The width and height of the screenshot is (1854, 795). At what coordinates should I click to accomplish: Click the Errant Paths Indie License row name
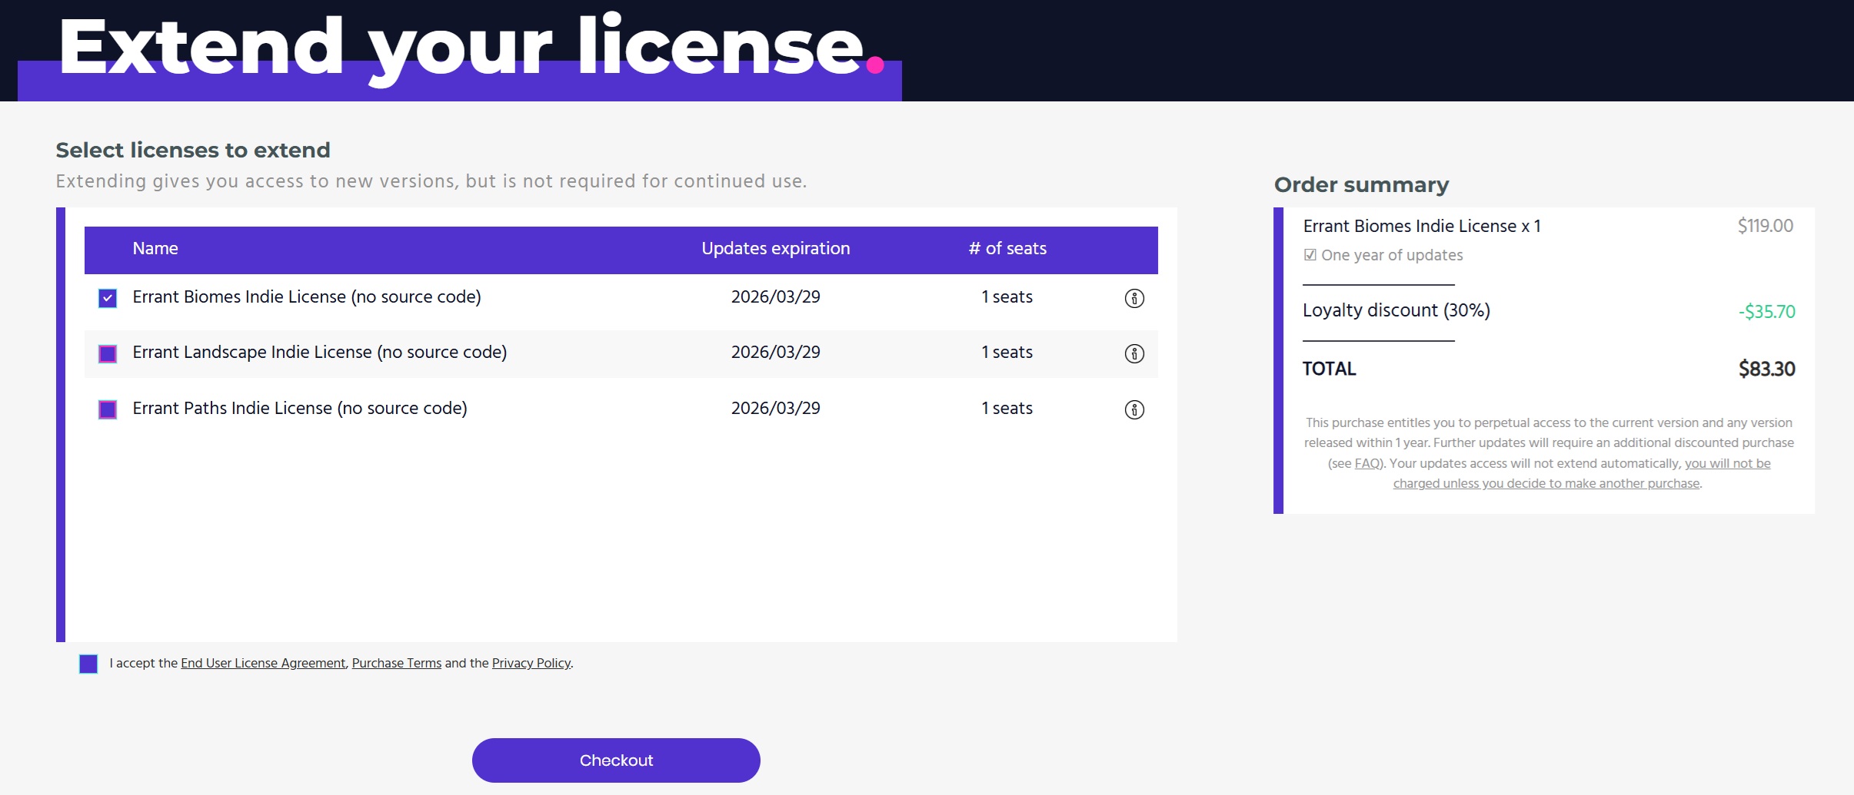[x=299, y=409]
